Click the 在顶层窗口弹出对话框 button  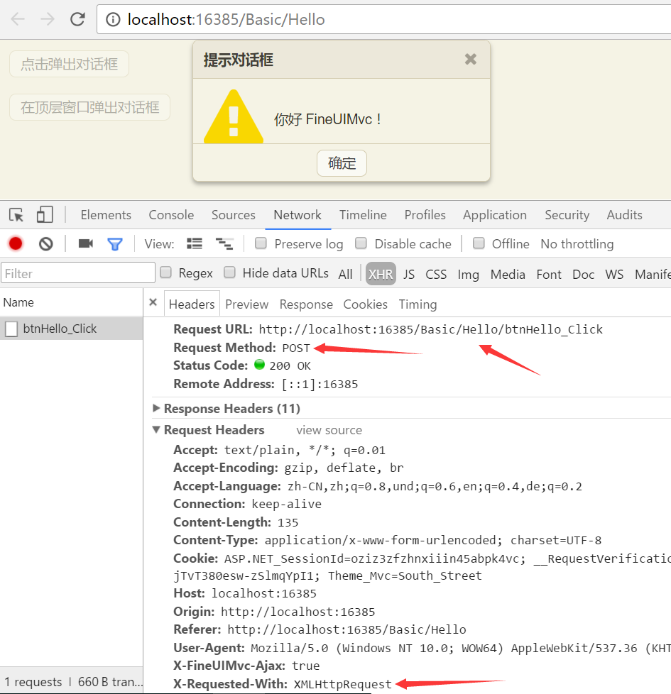[x=90, y=107]
